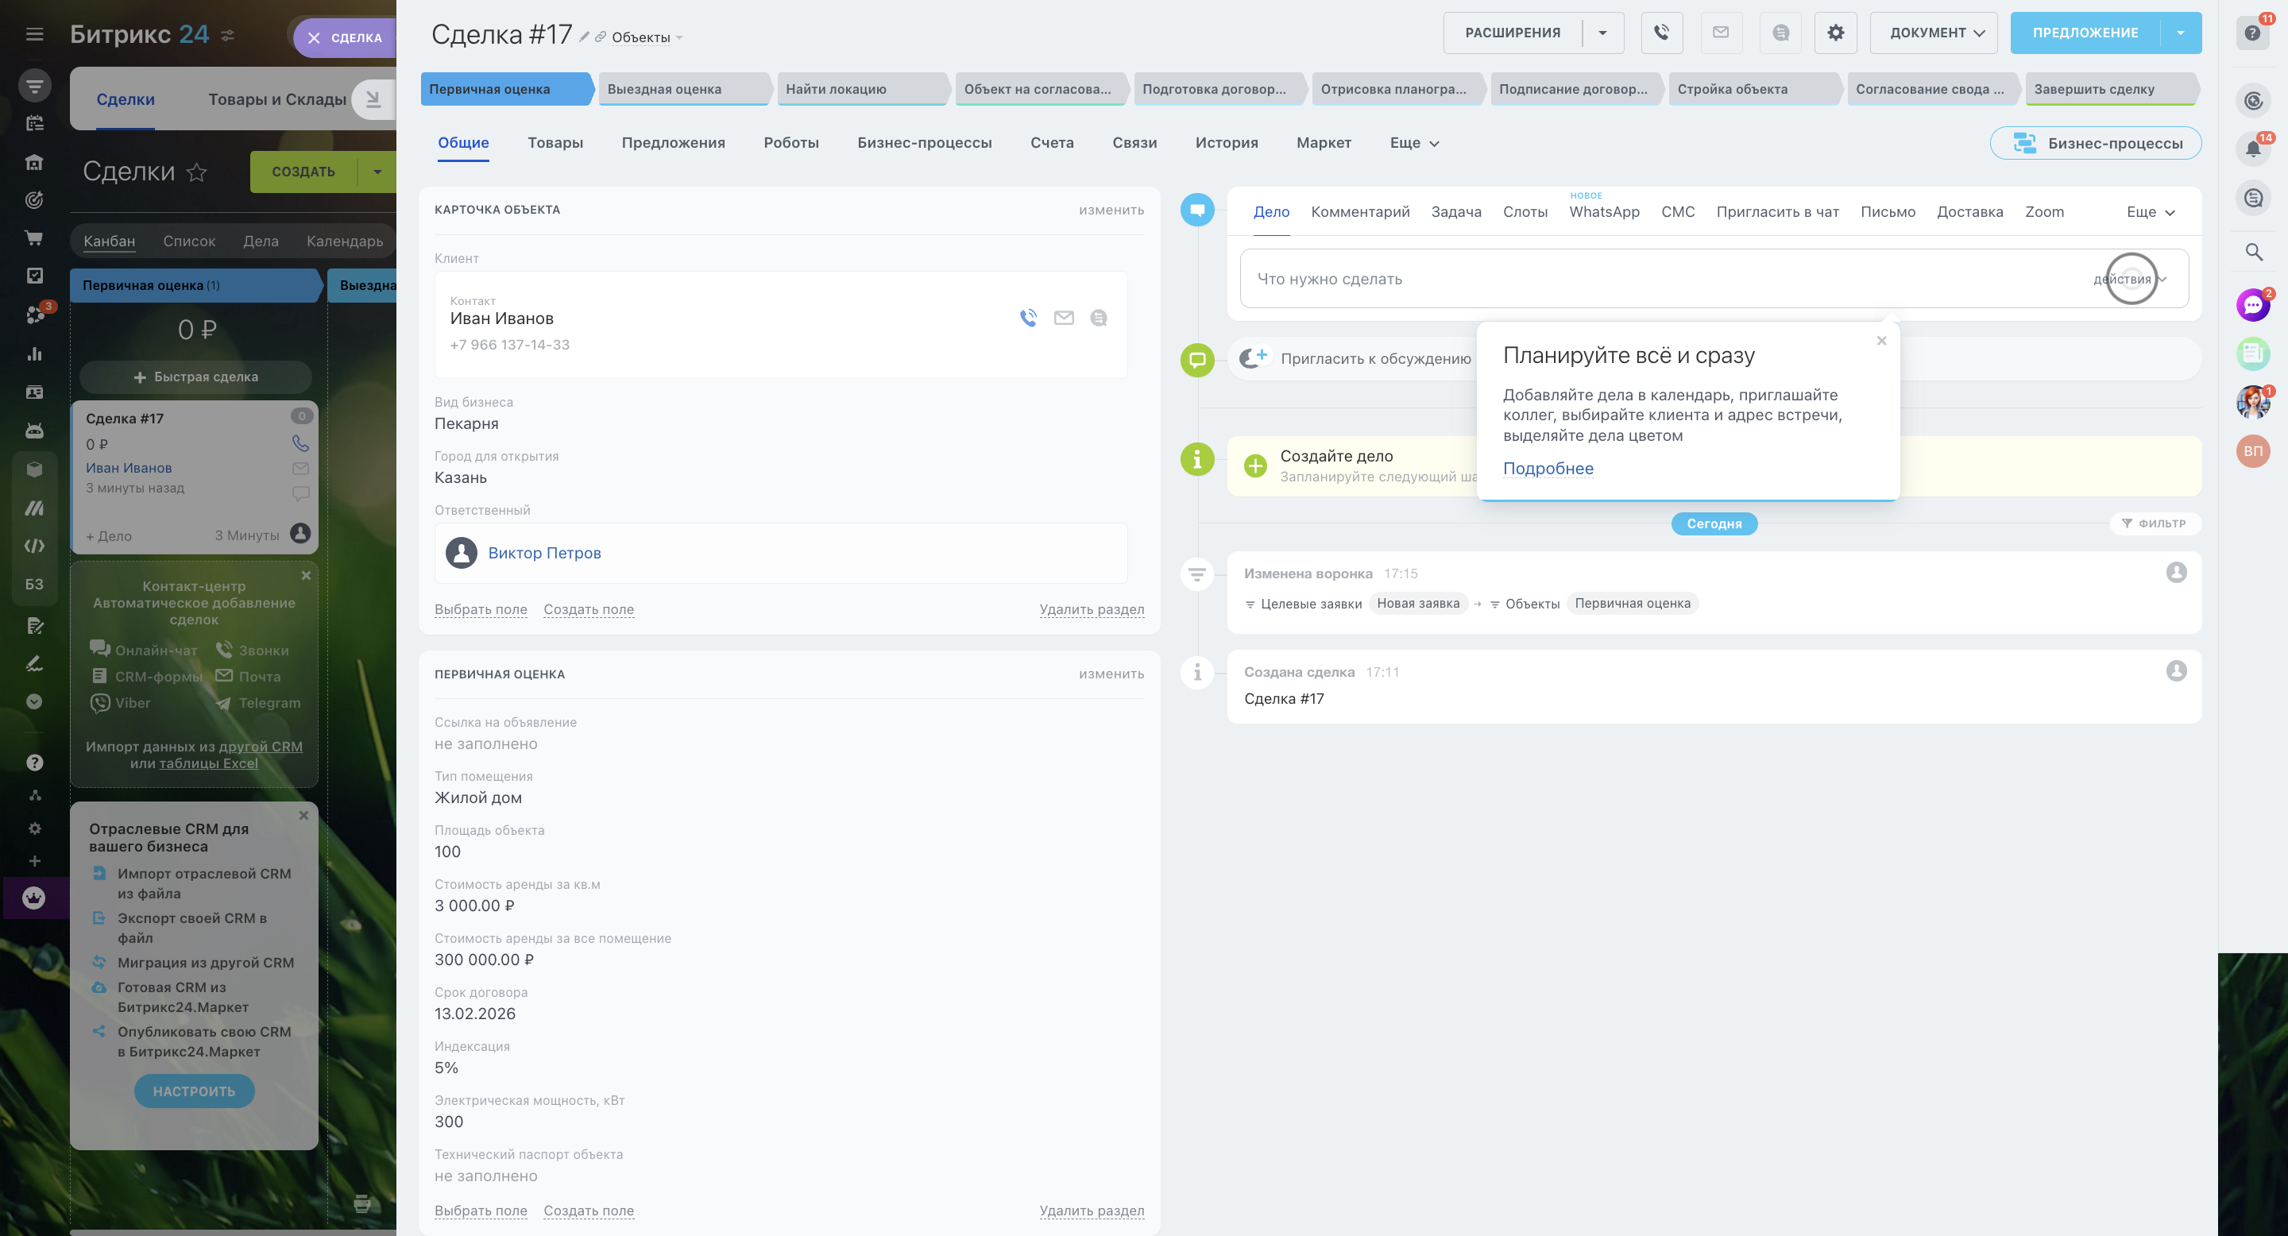Switch to the Товары tab
Screen dimensions: 2288x1236
click(x=555, y=143)
